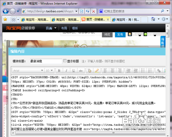The height and width of the screenshot is (137, 172).
Task: Toggle the 显示标题 checkbox
Action: pyautogui.click(x=65, y=61)
